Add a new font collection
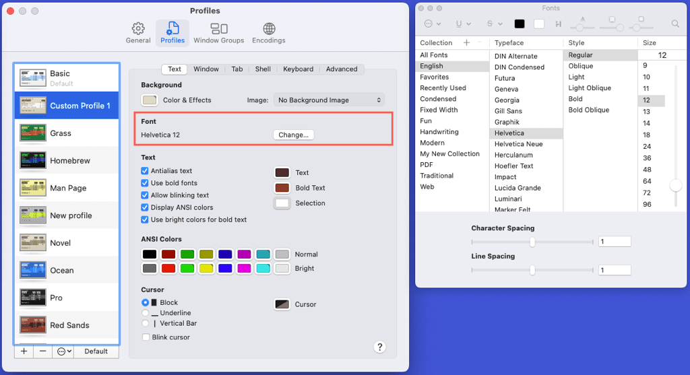Viewport: 690px width, 375px height. pos(466,42)
